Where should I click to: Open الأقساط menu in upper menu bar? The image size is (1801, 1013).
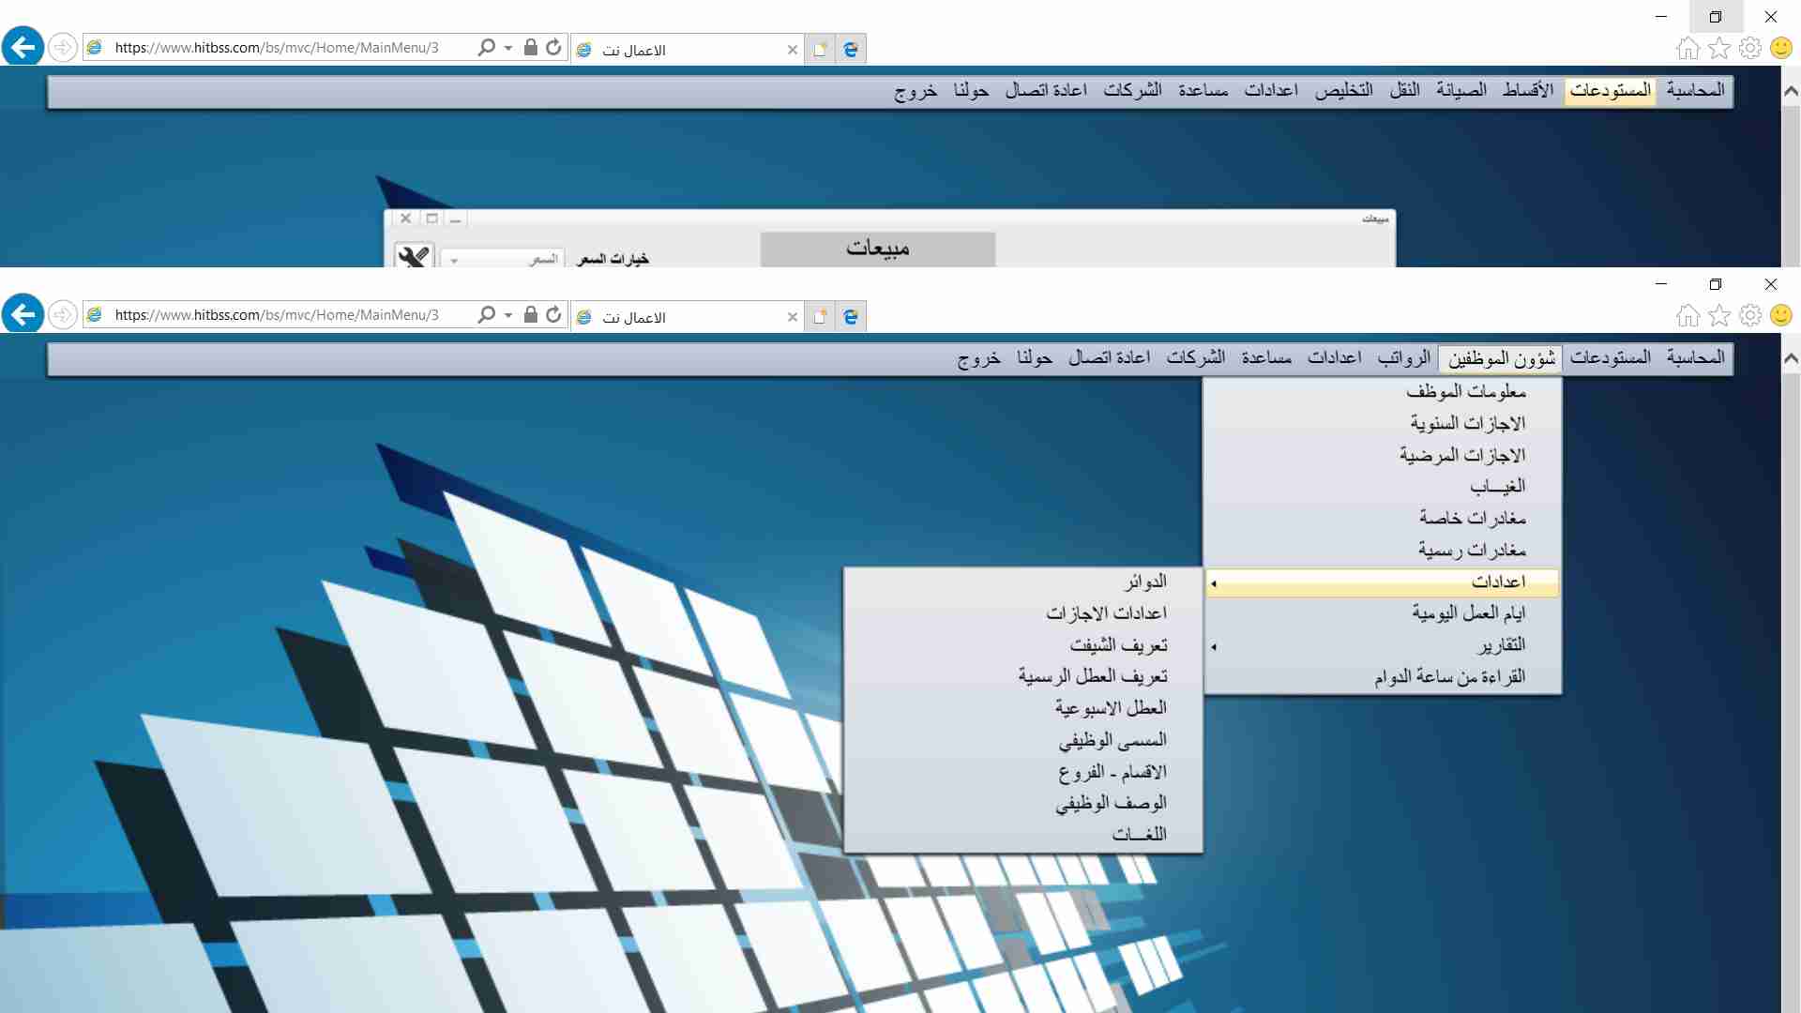click(x=1528, y=90)
